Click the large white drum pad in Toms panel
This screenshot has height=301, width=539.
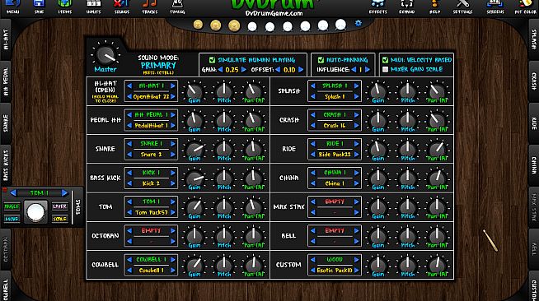coord(35,212)
